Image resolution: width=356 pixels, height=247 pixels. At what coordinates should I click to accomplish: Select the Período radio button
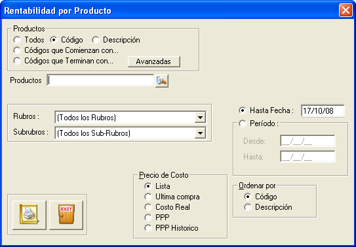(243, 124)
